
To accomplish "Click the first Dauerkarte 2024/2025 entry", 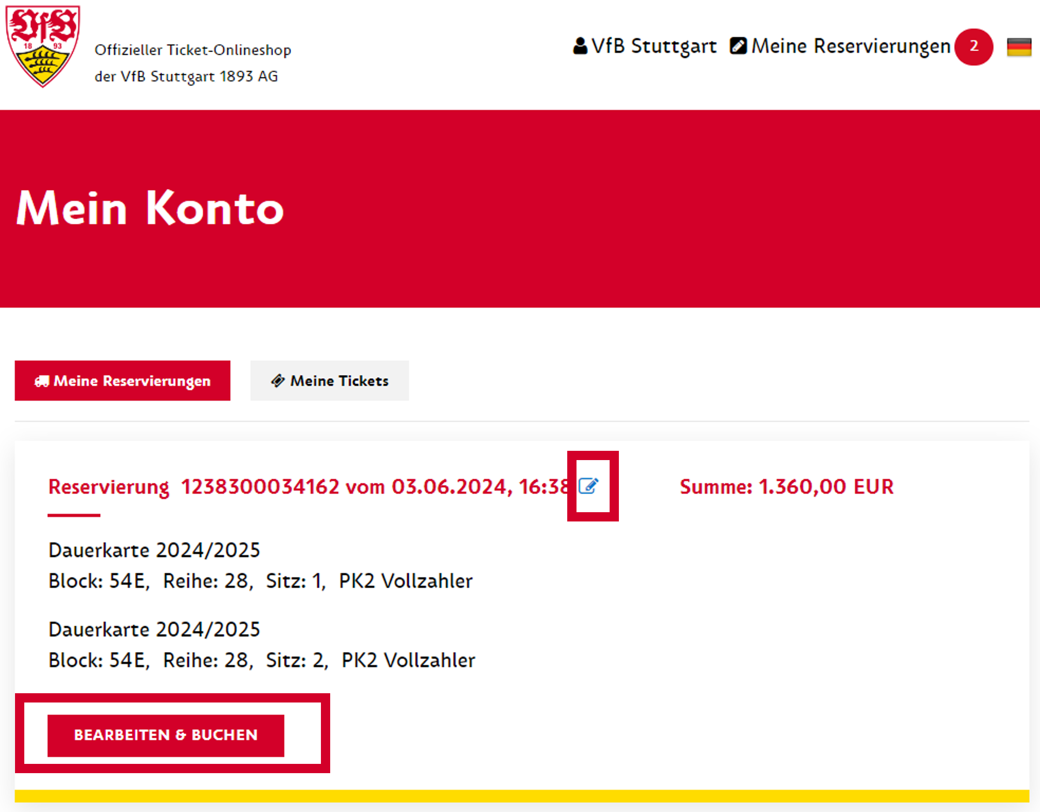I will 154,550.
